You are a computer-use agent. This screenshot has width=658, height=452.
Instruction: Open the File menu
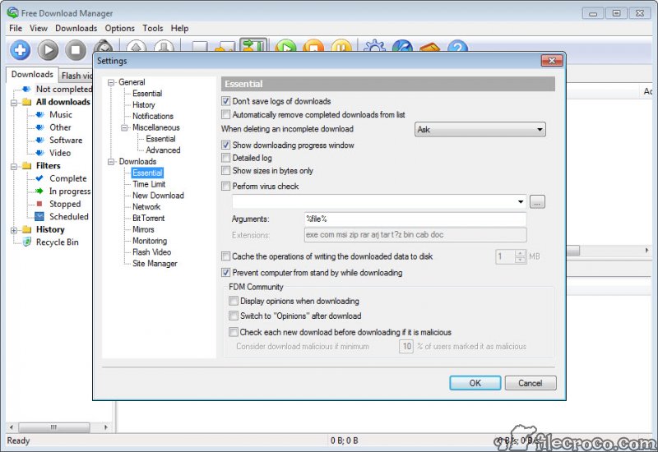pyautogui.click(x=16, y=28)
